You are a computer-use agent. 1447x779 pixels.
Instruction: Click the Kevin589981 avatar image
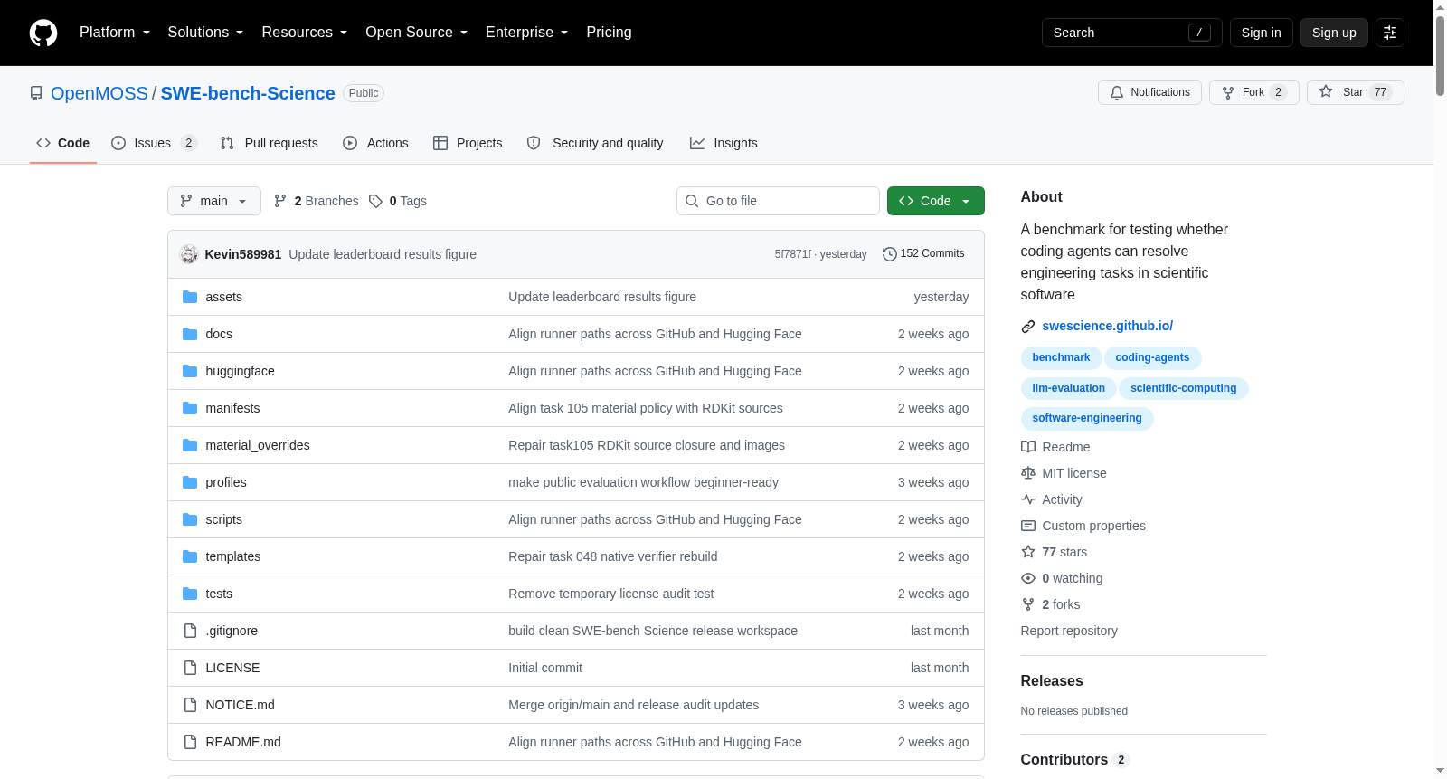pyautogui.click(x=189, y=254)
